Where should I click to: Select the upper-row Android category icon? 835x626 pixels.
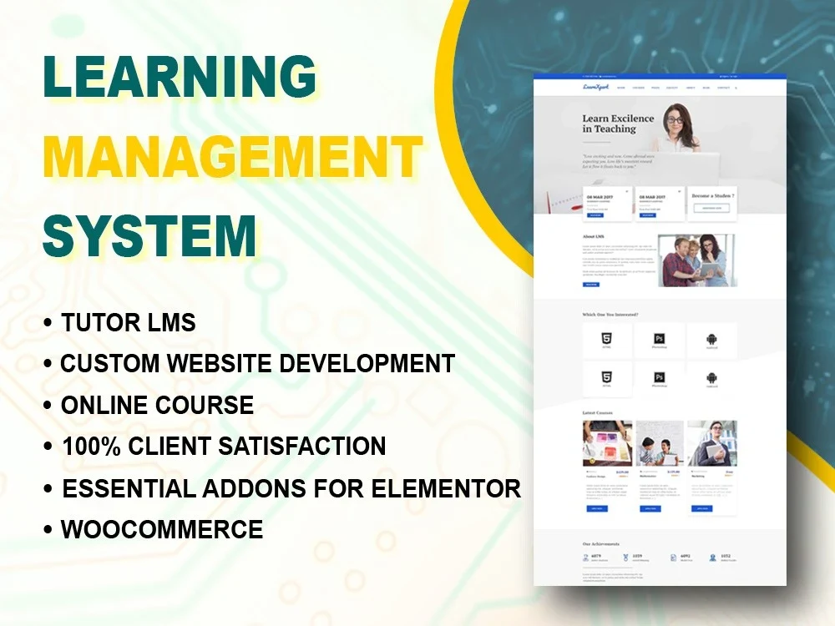[x=711, y=339]
